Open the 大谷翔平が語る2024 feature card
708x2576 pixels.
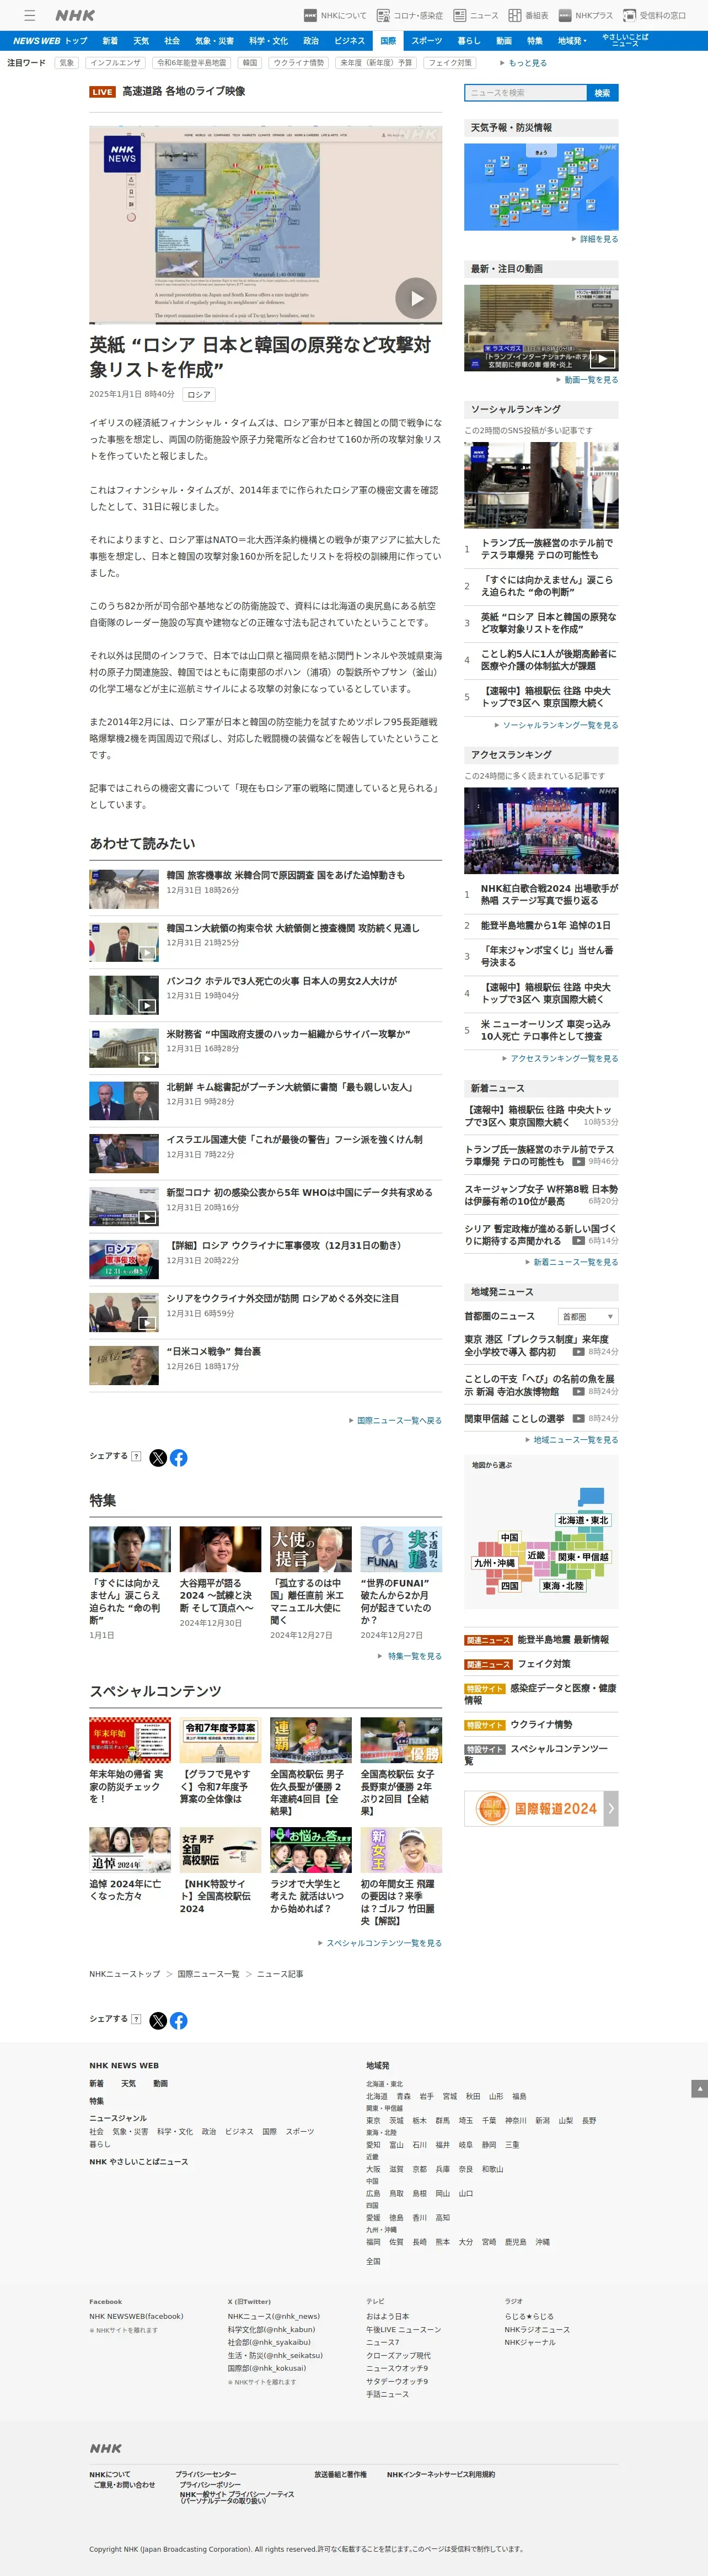point(219,1577)
